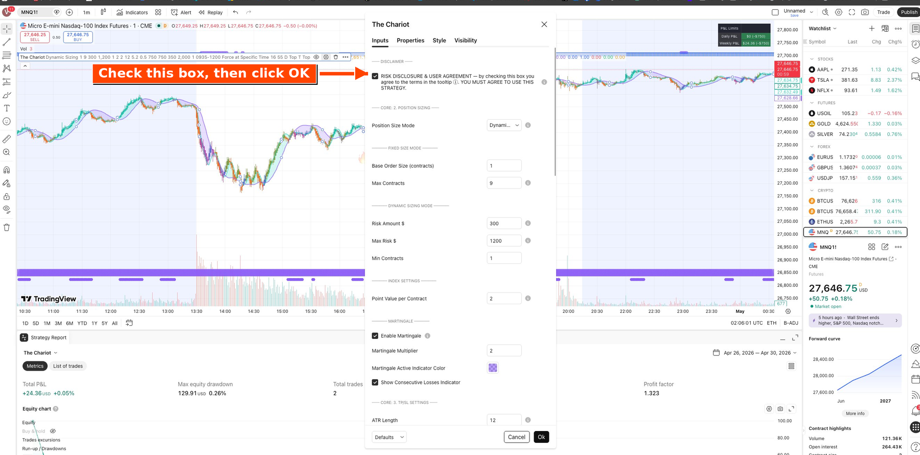Open chart settings hexagon icon
Viewport: 920px width, 455px height.
click(x=838, y=12)
